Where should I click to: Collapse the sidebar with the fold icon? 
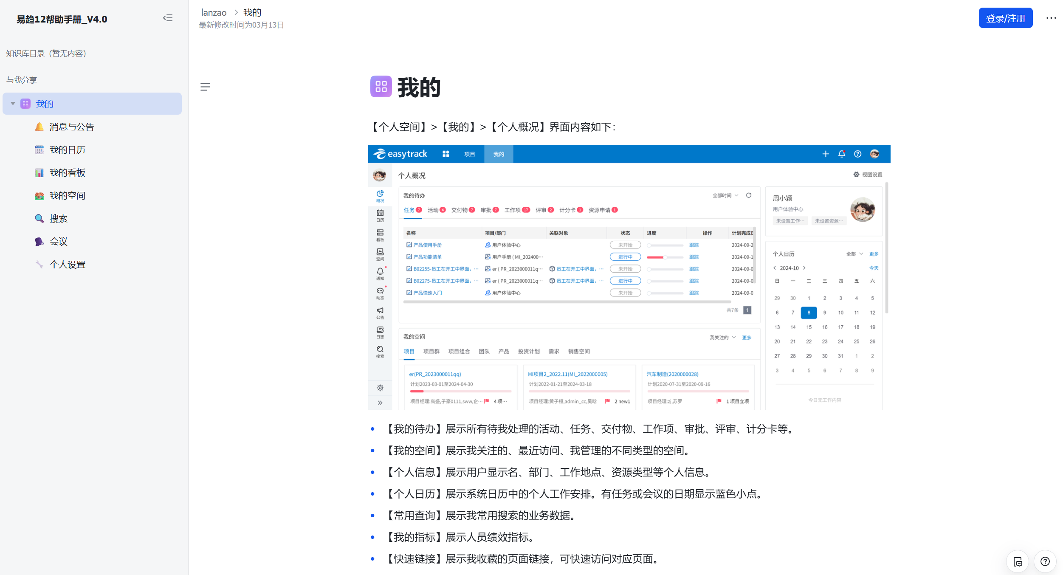point(168,18)
